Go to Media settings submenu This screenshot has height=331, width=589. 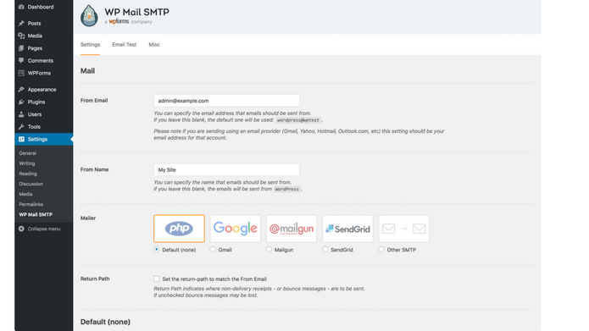26,194
